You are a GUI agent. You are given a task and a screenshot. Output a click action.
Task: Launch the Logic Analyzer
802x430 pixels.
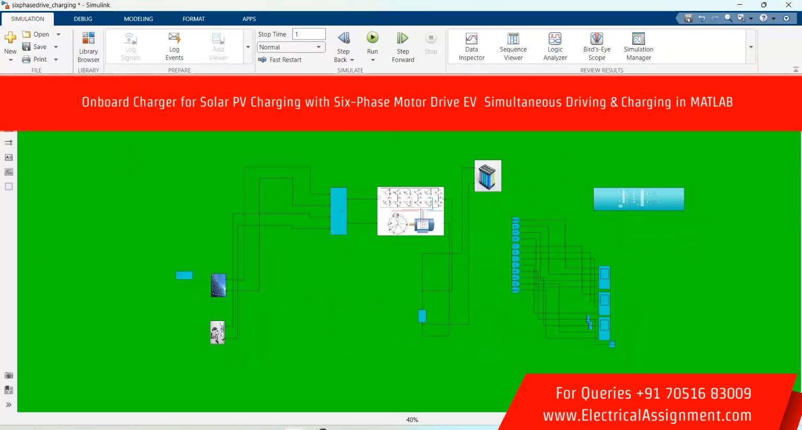point(555,46)
